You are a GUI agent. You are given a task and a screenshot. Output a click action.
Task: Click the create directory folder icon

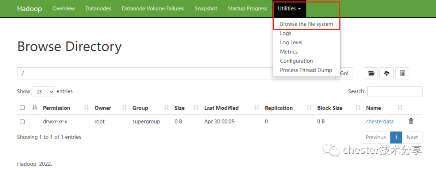point(371,73)
